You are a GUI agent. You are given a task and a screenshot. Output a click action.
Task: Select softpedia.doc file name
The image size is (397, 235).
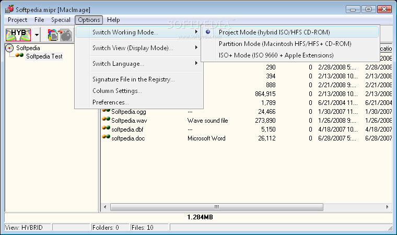[128, 138]
